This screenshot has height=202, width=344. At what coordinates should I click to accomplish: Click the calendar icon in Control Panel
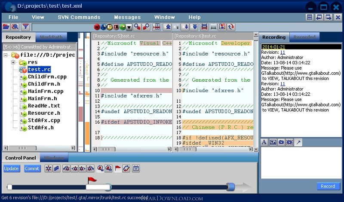pos(136,168)
